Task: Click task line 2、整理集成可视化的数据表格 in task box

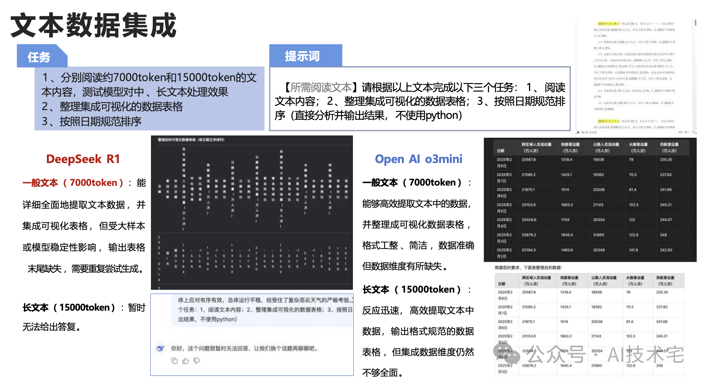Action: 112,106
